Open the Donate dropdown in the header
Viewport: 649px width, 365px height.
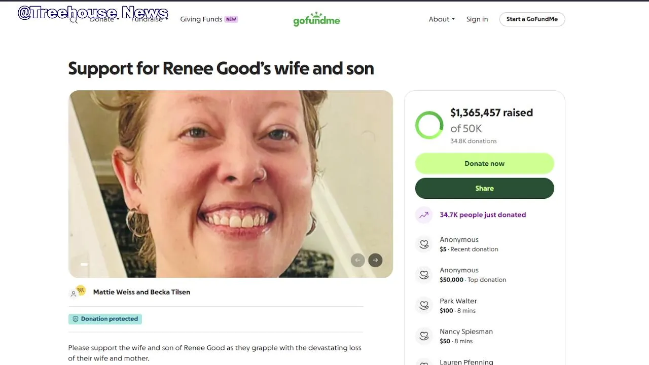coord(104,19)
